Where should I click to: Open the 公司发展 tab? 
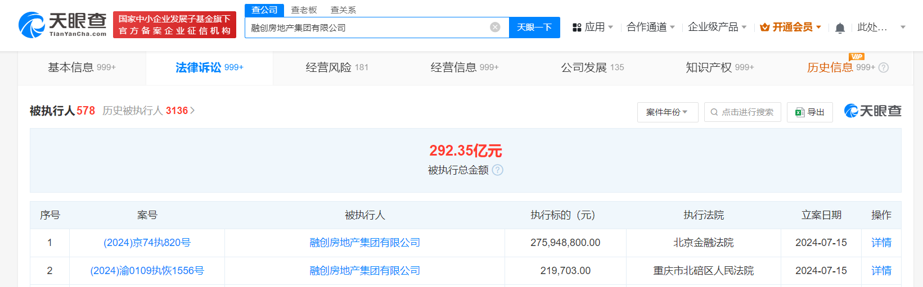(592, 67)
